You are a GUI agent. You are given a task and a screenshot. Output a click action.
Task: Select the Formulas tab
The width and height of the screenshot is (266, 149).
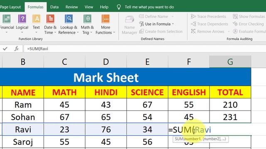point(35,7)
